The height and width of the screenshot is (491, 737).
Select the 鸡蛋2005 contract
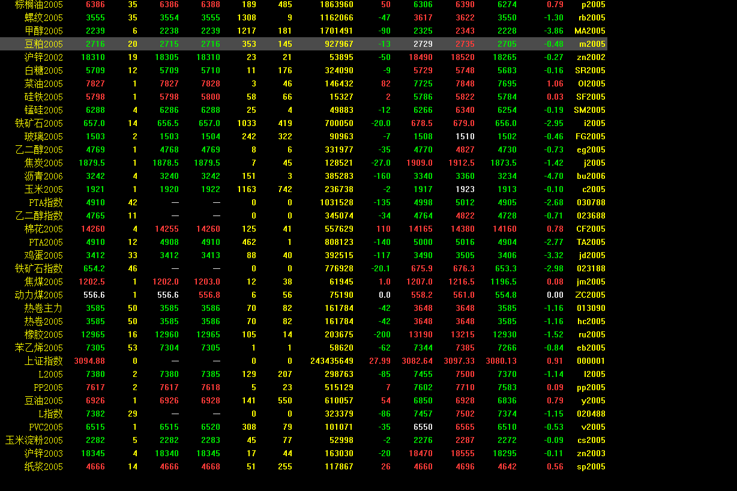pyautogui.click(x=43, y=255)
